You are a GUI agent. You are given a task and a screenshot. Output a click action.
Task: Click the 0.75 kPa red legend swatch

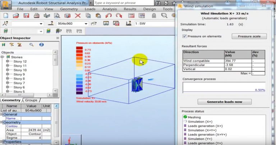click(79, 50)
